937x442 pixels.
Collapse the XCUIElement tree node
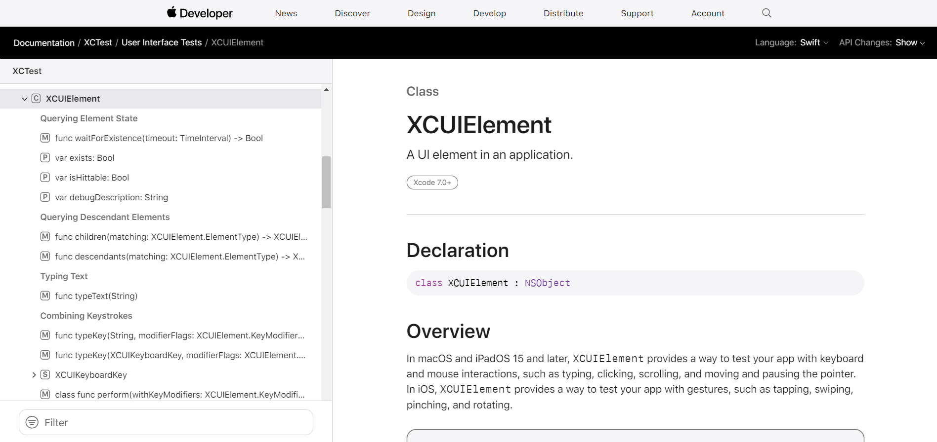(24, 99)
